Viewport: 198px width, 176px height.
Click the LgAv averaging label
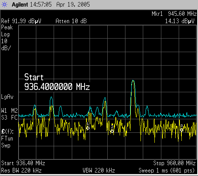tap(7, 97)
